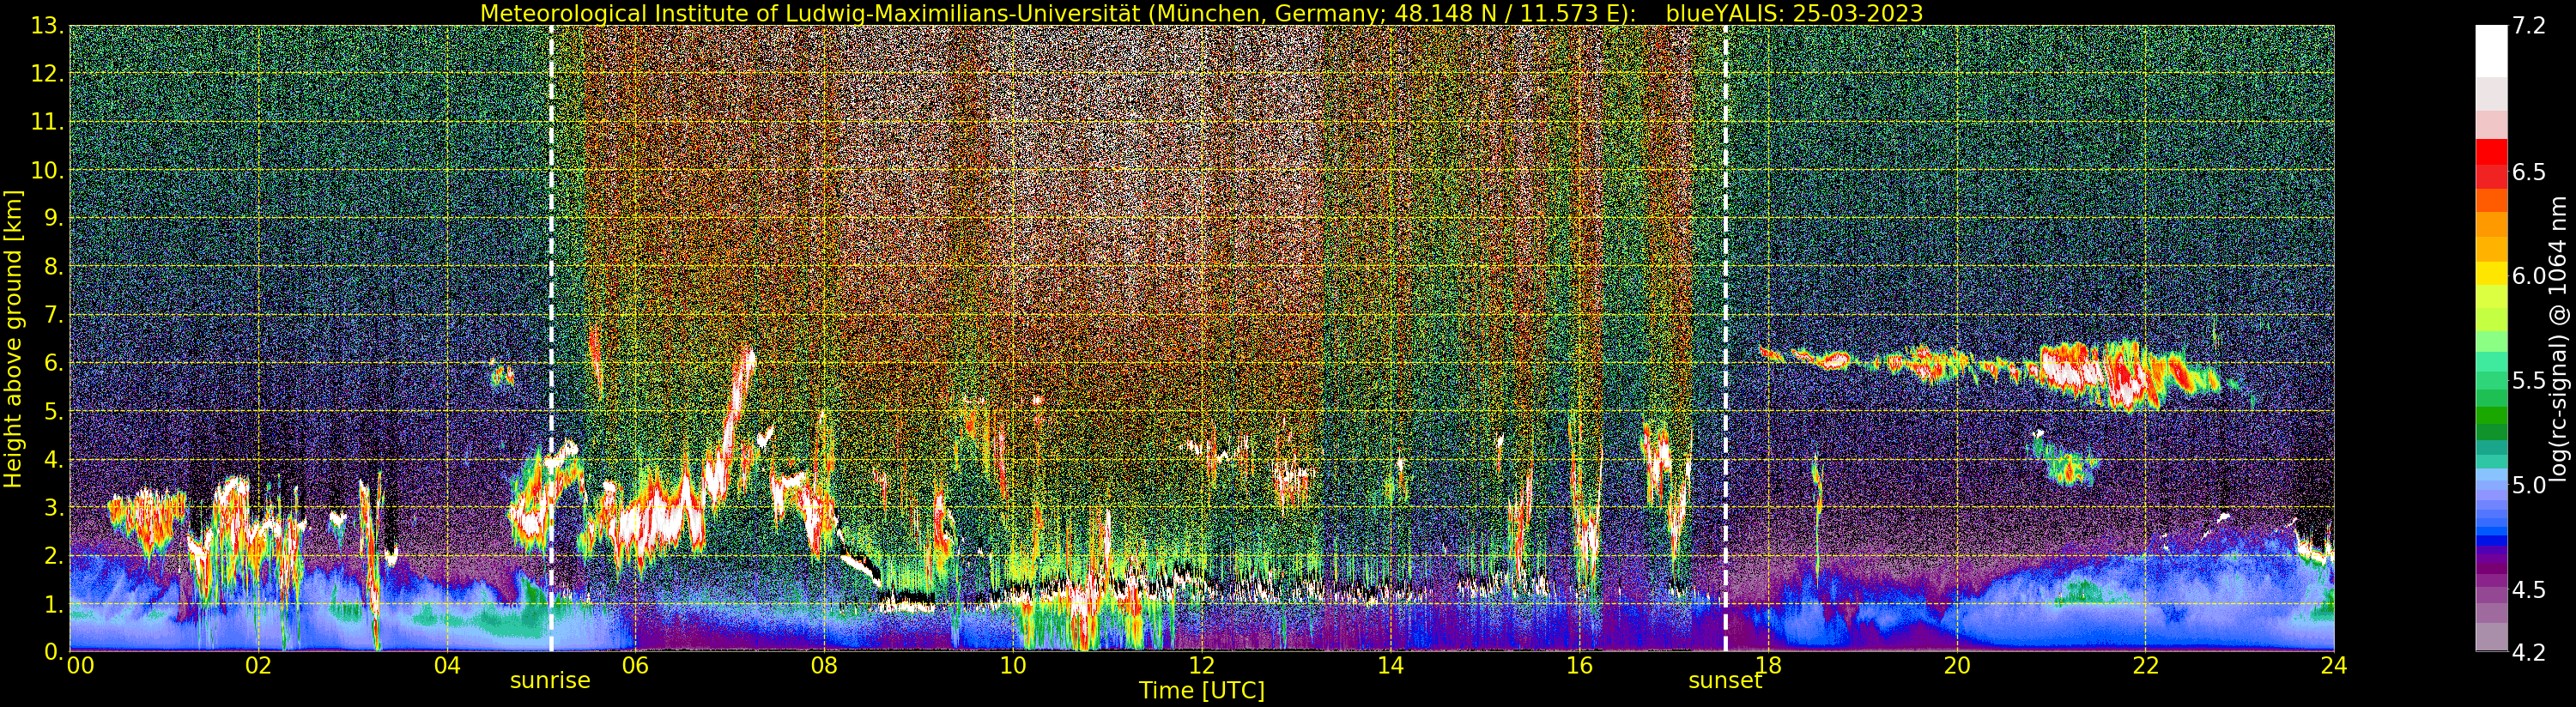Pick the light blue colorbar swatch at 5.0
The height and width of the screenshot is (707, 2576).
(2491, 486)
